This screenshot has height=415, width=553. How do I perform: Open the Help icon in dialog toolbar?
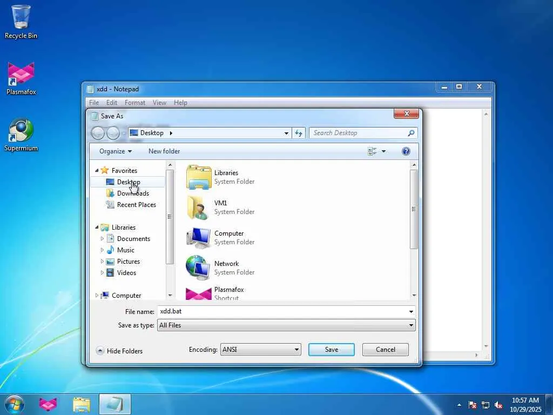406,151
